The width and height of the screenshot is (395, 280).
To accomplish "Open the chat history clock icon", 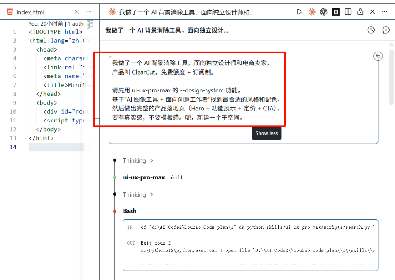I will pyautogui.click(x=371, y=30).
